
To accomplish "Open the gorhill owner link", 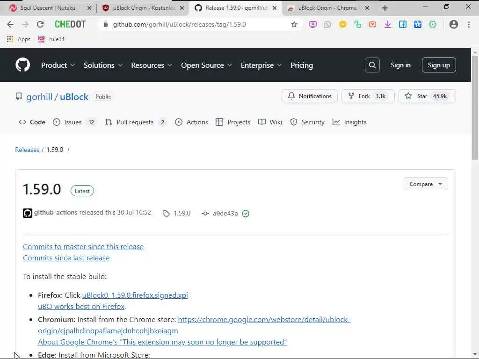I will 39,97.
